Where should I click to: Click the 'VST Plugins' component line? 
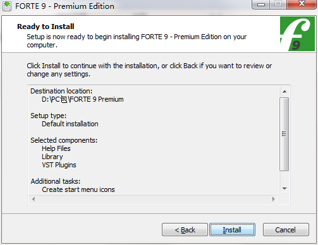(x=59, y=165)
